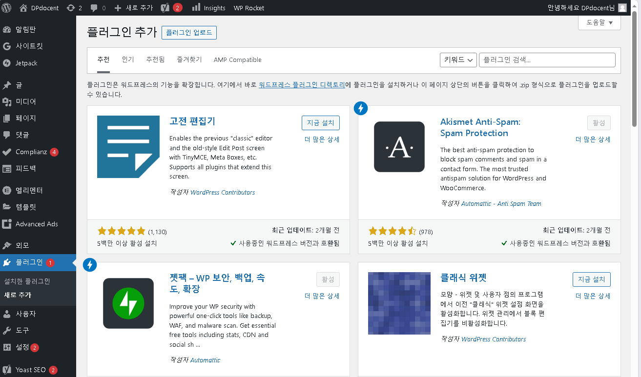Click the Akismet plugin thumbnail

click(399, 147)
